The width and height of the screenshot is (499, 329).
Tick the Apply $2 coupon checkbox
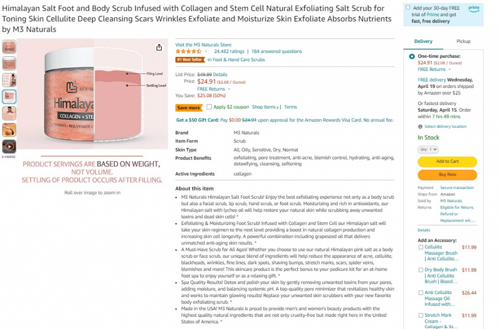[x=209, y=107]
